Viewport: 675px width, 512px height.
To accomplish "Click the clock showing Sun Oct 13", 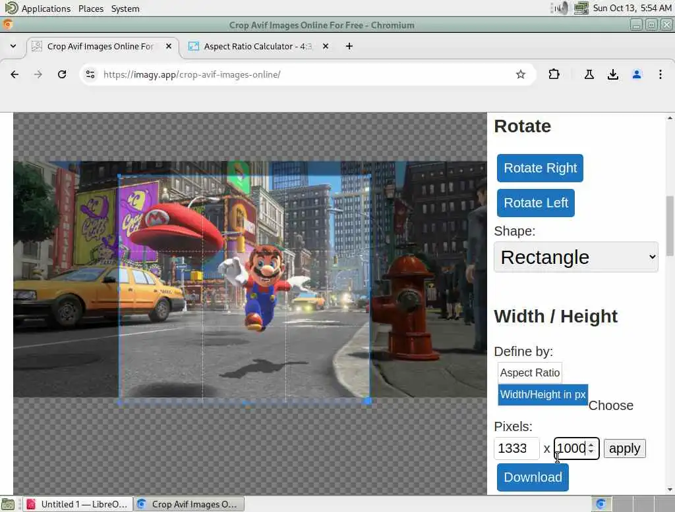I will [x=632, y=8].
